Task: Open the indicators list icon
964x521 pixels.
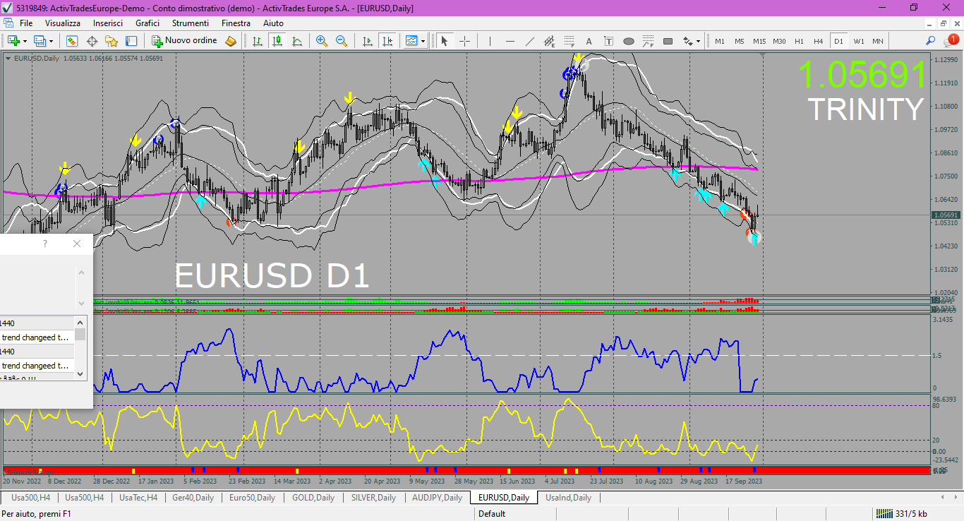Action: [x=411, y=41]
